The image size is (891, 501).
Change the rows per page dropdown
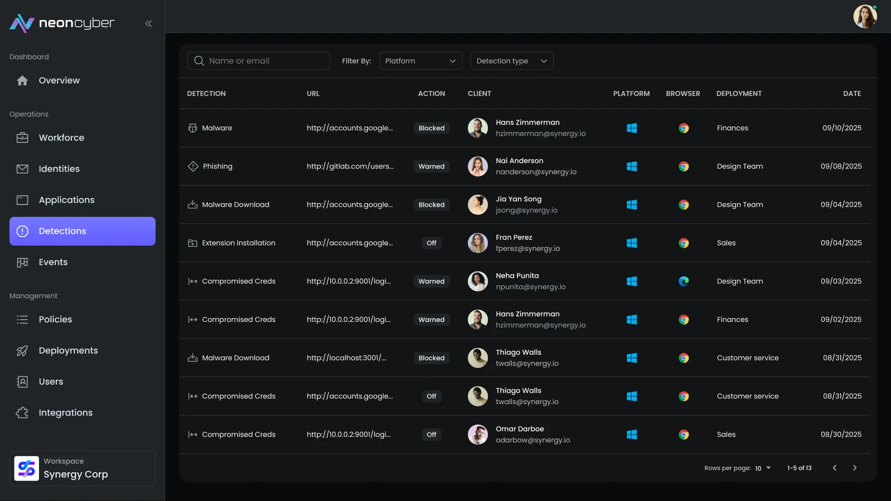[x=762, y=468]
